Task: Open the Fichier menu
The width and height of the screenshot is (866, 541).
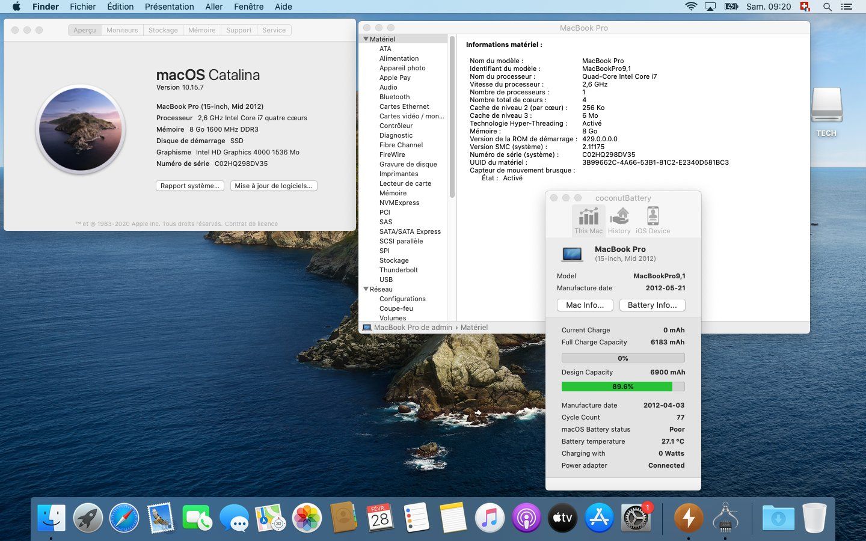Action: pos(82,7)
